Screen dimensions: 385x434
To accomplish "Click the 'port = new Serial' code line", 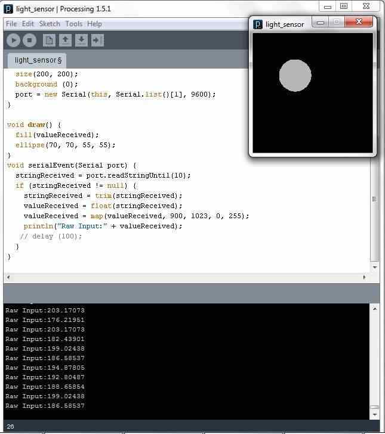I will click(115, 94).
